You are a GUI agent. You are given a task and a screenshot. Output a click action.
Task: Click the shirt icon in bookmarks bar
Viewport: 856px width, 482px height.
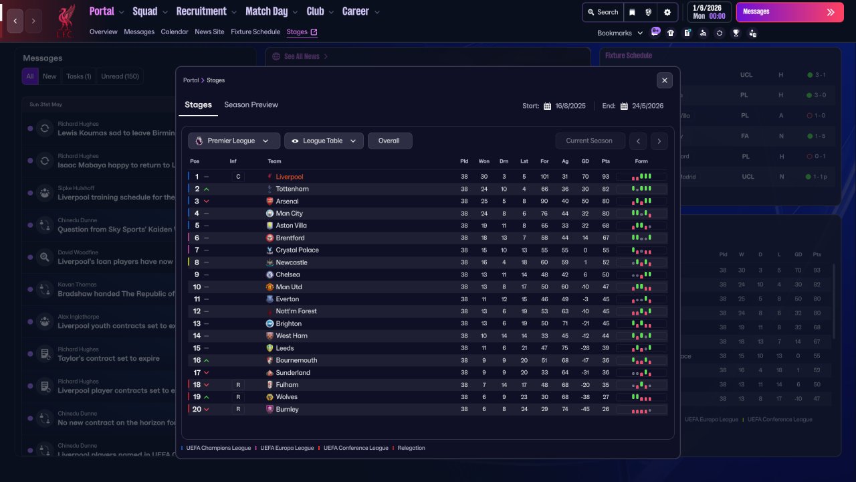click(x=671, y=33)
